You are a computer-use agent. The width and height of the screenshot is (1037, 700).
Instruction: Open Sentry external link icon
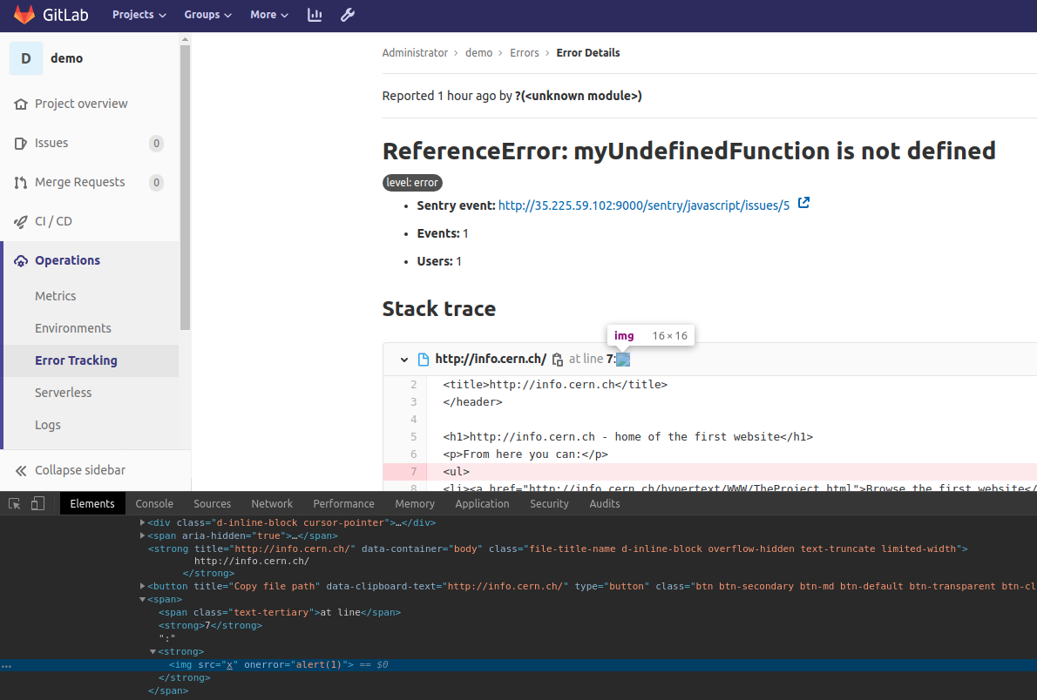coord(804,204)
